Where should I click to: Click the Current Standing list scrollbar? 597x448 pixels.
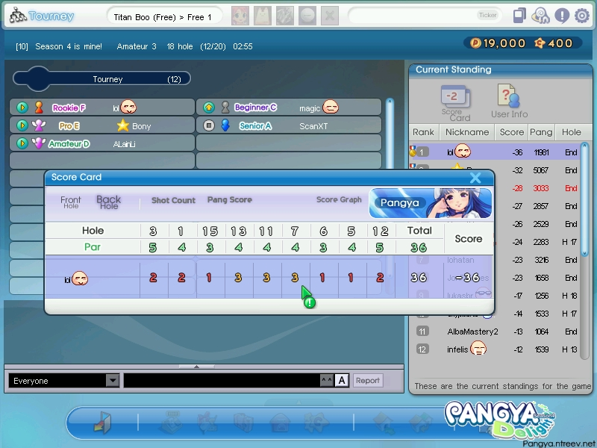pyautogui.click(x=585, y=249)
